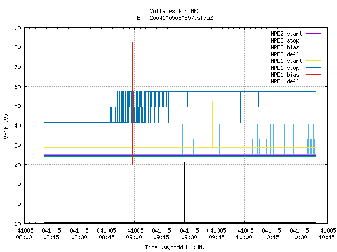
Task: Click the y-axis tick value 50
Action: (17, 106)
